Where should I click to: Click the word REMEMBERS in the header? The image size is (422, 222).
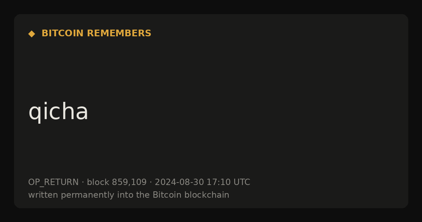(x=119, y=33)
